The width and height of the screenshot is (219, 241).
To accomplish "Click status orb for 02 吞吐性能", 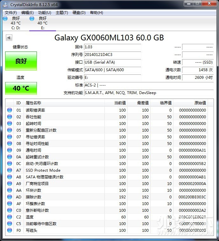I will click(x=10, y=117).
